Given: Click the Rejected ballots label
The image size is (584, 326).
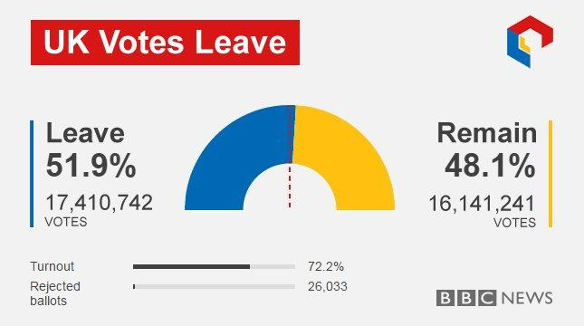Looking at the screenshot, I should click(55, 293).
